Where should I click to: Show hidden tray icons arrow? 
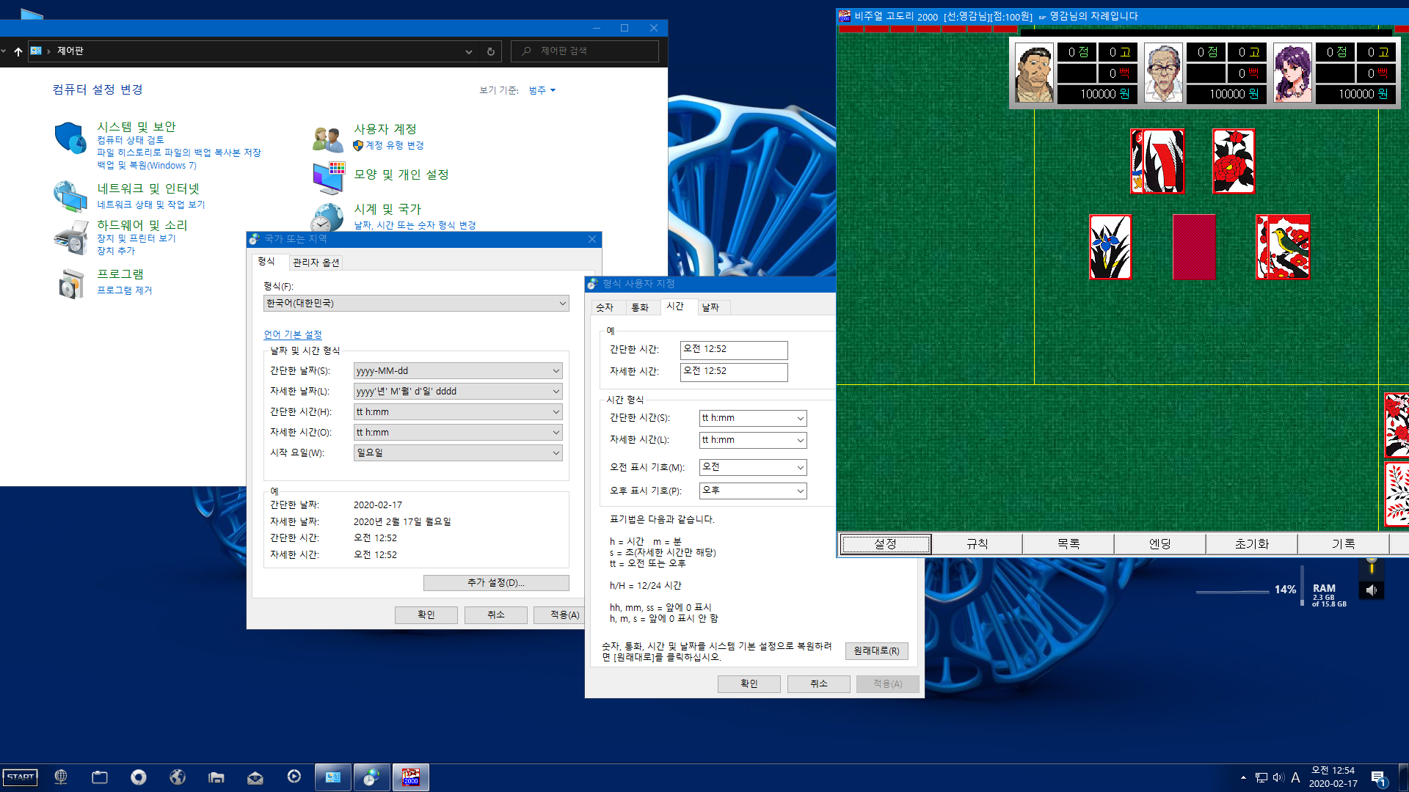[1243, 777]
